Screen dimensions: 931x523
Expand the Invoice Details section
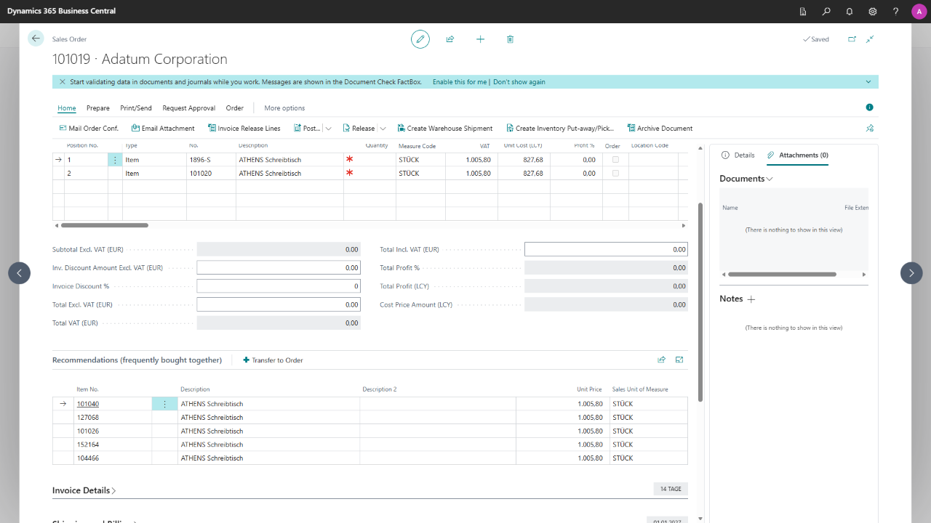pos(84,490)
